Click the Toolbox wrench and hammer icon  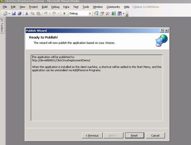pos(108,13)
